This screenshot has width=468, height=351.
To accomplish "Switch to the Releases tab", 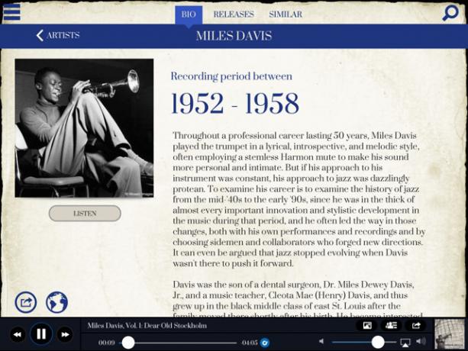I will coord(234,14).
